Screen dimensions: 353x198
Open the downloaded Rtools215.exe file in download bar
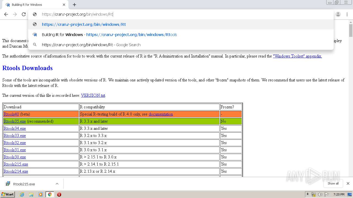click(x=24, y=184)
